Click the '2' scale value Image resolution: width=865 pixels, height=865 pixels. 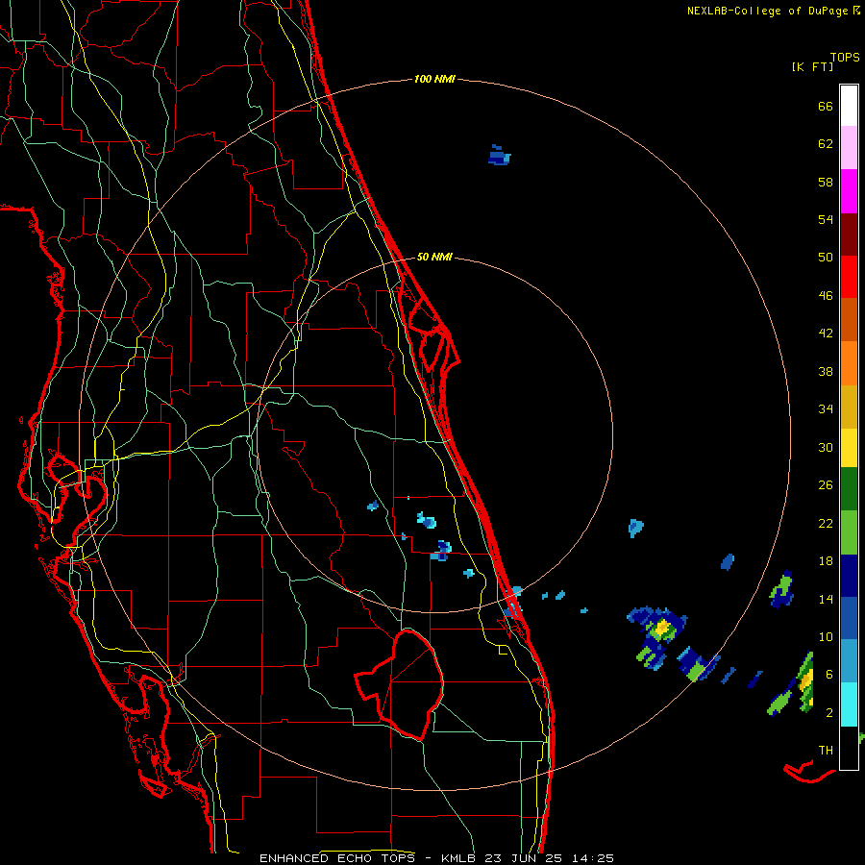tap(829, 713)
